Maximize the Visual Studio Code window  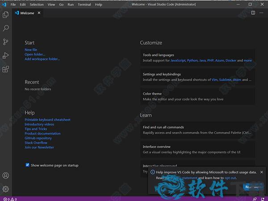[x=250, y=4]
